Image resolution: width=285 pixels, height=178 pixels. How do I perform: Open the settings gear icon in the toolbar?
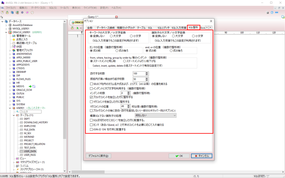[22, 12]
